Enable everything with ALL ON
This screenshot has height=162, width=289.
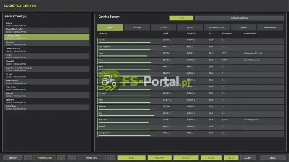(231, 158)
